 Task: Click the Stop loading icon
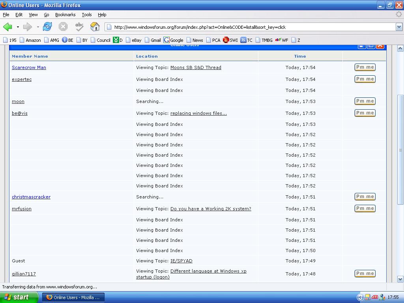click(x=63, y=26)
